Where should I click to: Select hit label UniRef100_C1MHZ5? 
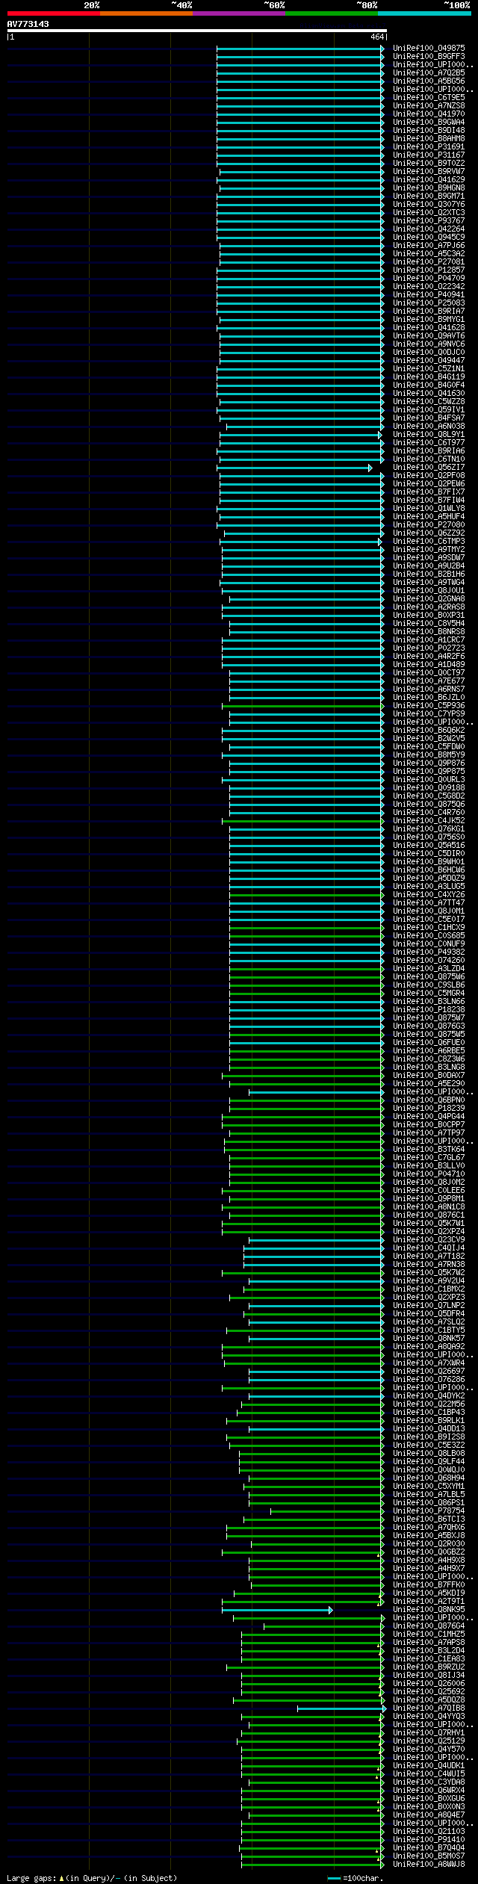[429, 1634]
